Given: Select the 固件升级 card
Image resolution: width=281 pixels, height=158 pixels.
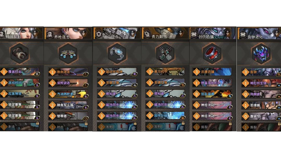Looking at the screenshot, I should point(165,116).
